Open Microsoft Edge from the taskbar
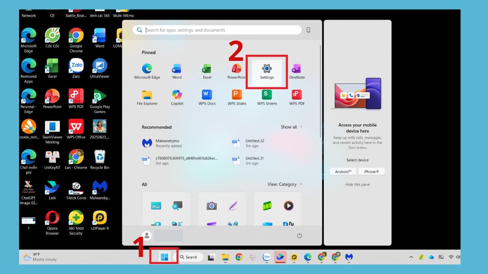 click(308, 257)
